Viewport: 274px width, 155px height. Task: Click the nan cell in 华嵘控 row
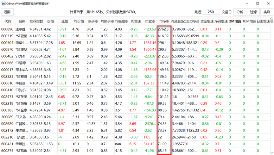click(x=118, y=144)
